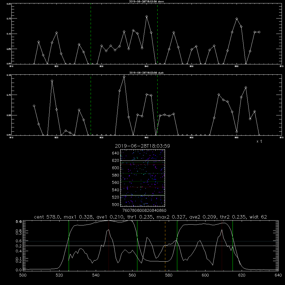
Task: Click scatter image y-axis label 600
Action: [115, 168]
